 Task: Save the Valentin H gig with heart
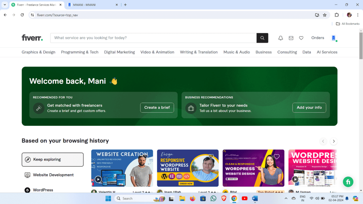pos(145,156)
